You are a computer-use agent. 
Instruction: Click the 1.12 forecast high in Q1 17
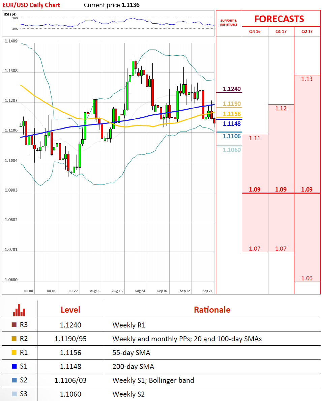(x=281, y=108)
